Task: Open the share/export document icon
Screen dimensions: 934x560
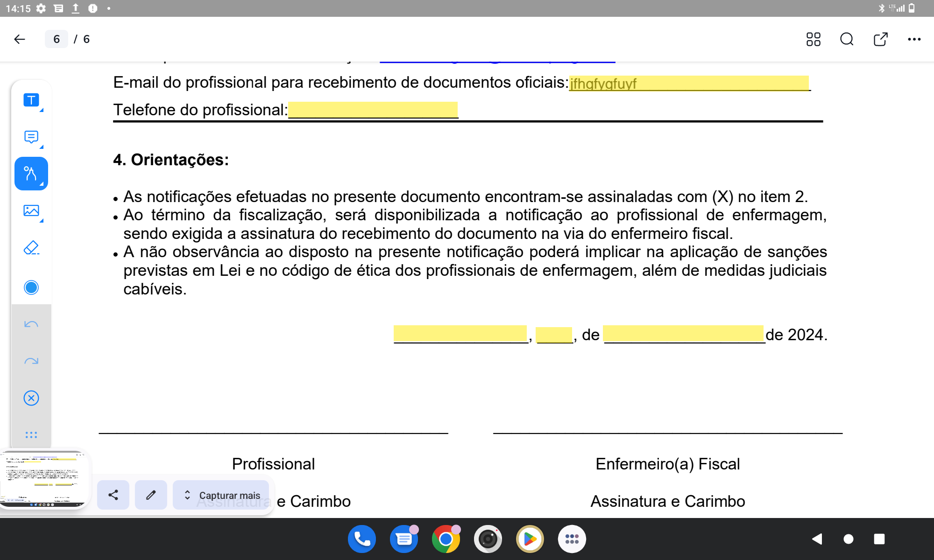Action: 880,39
